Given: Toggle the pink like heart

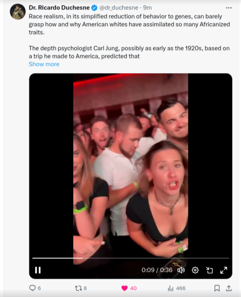Looking at the screenshot, I should coord(125,288).
